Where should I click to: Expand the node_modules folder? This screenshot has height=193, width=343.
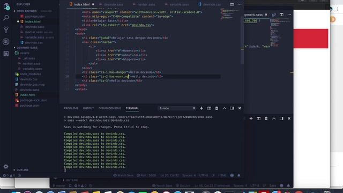tap(30, 74)
